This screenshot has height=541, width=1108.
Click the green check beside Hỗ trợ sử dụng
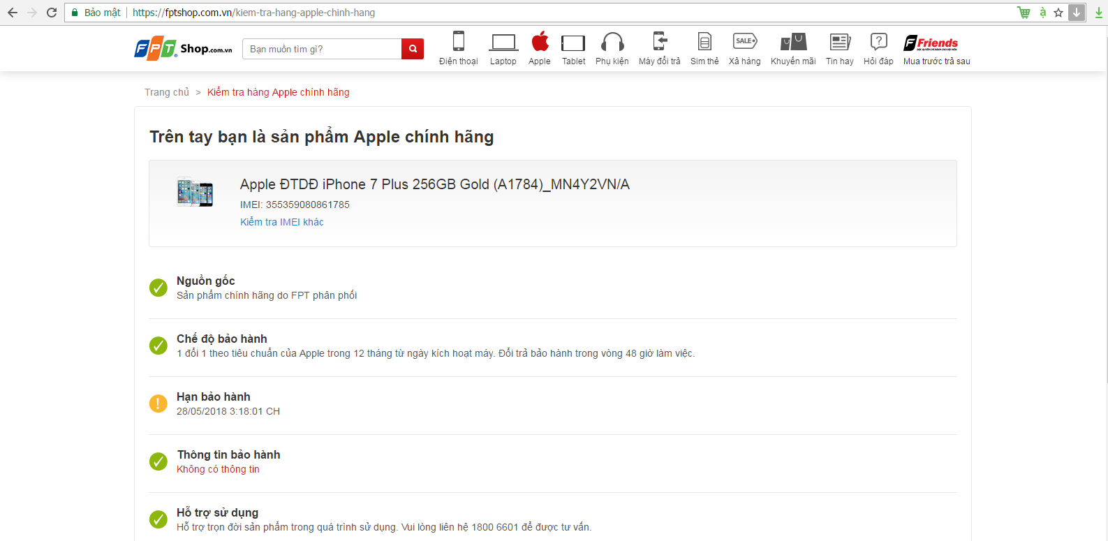tap(158, 519)
